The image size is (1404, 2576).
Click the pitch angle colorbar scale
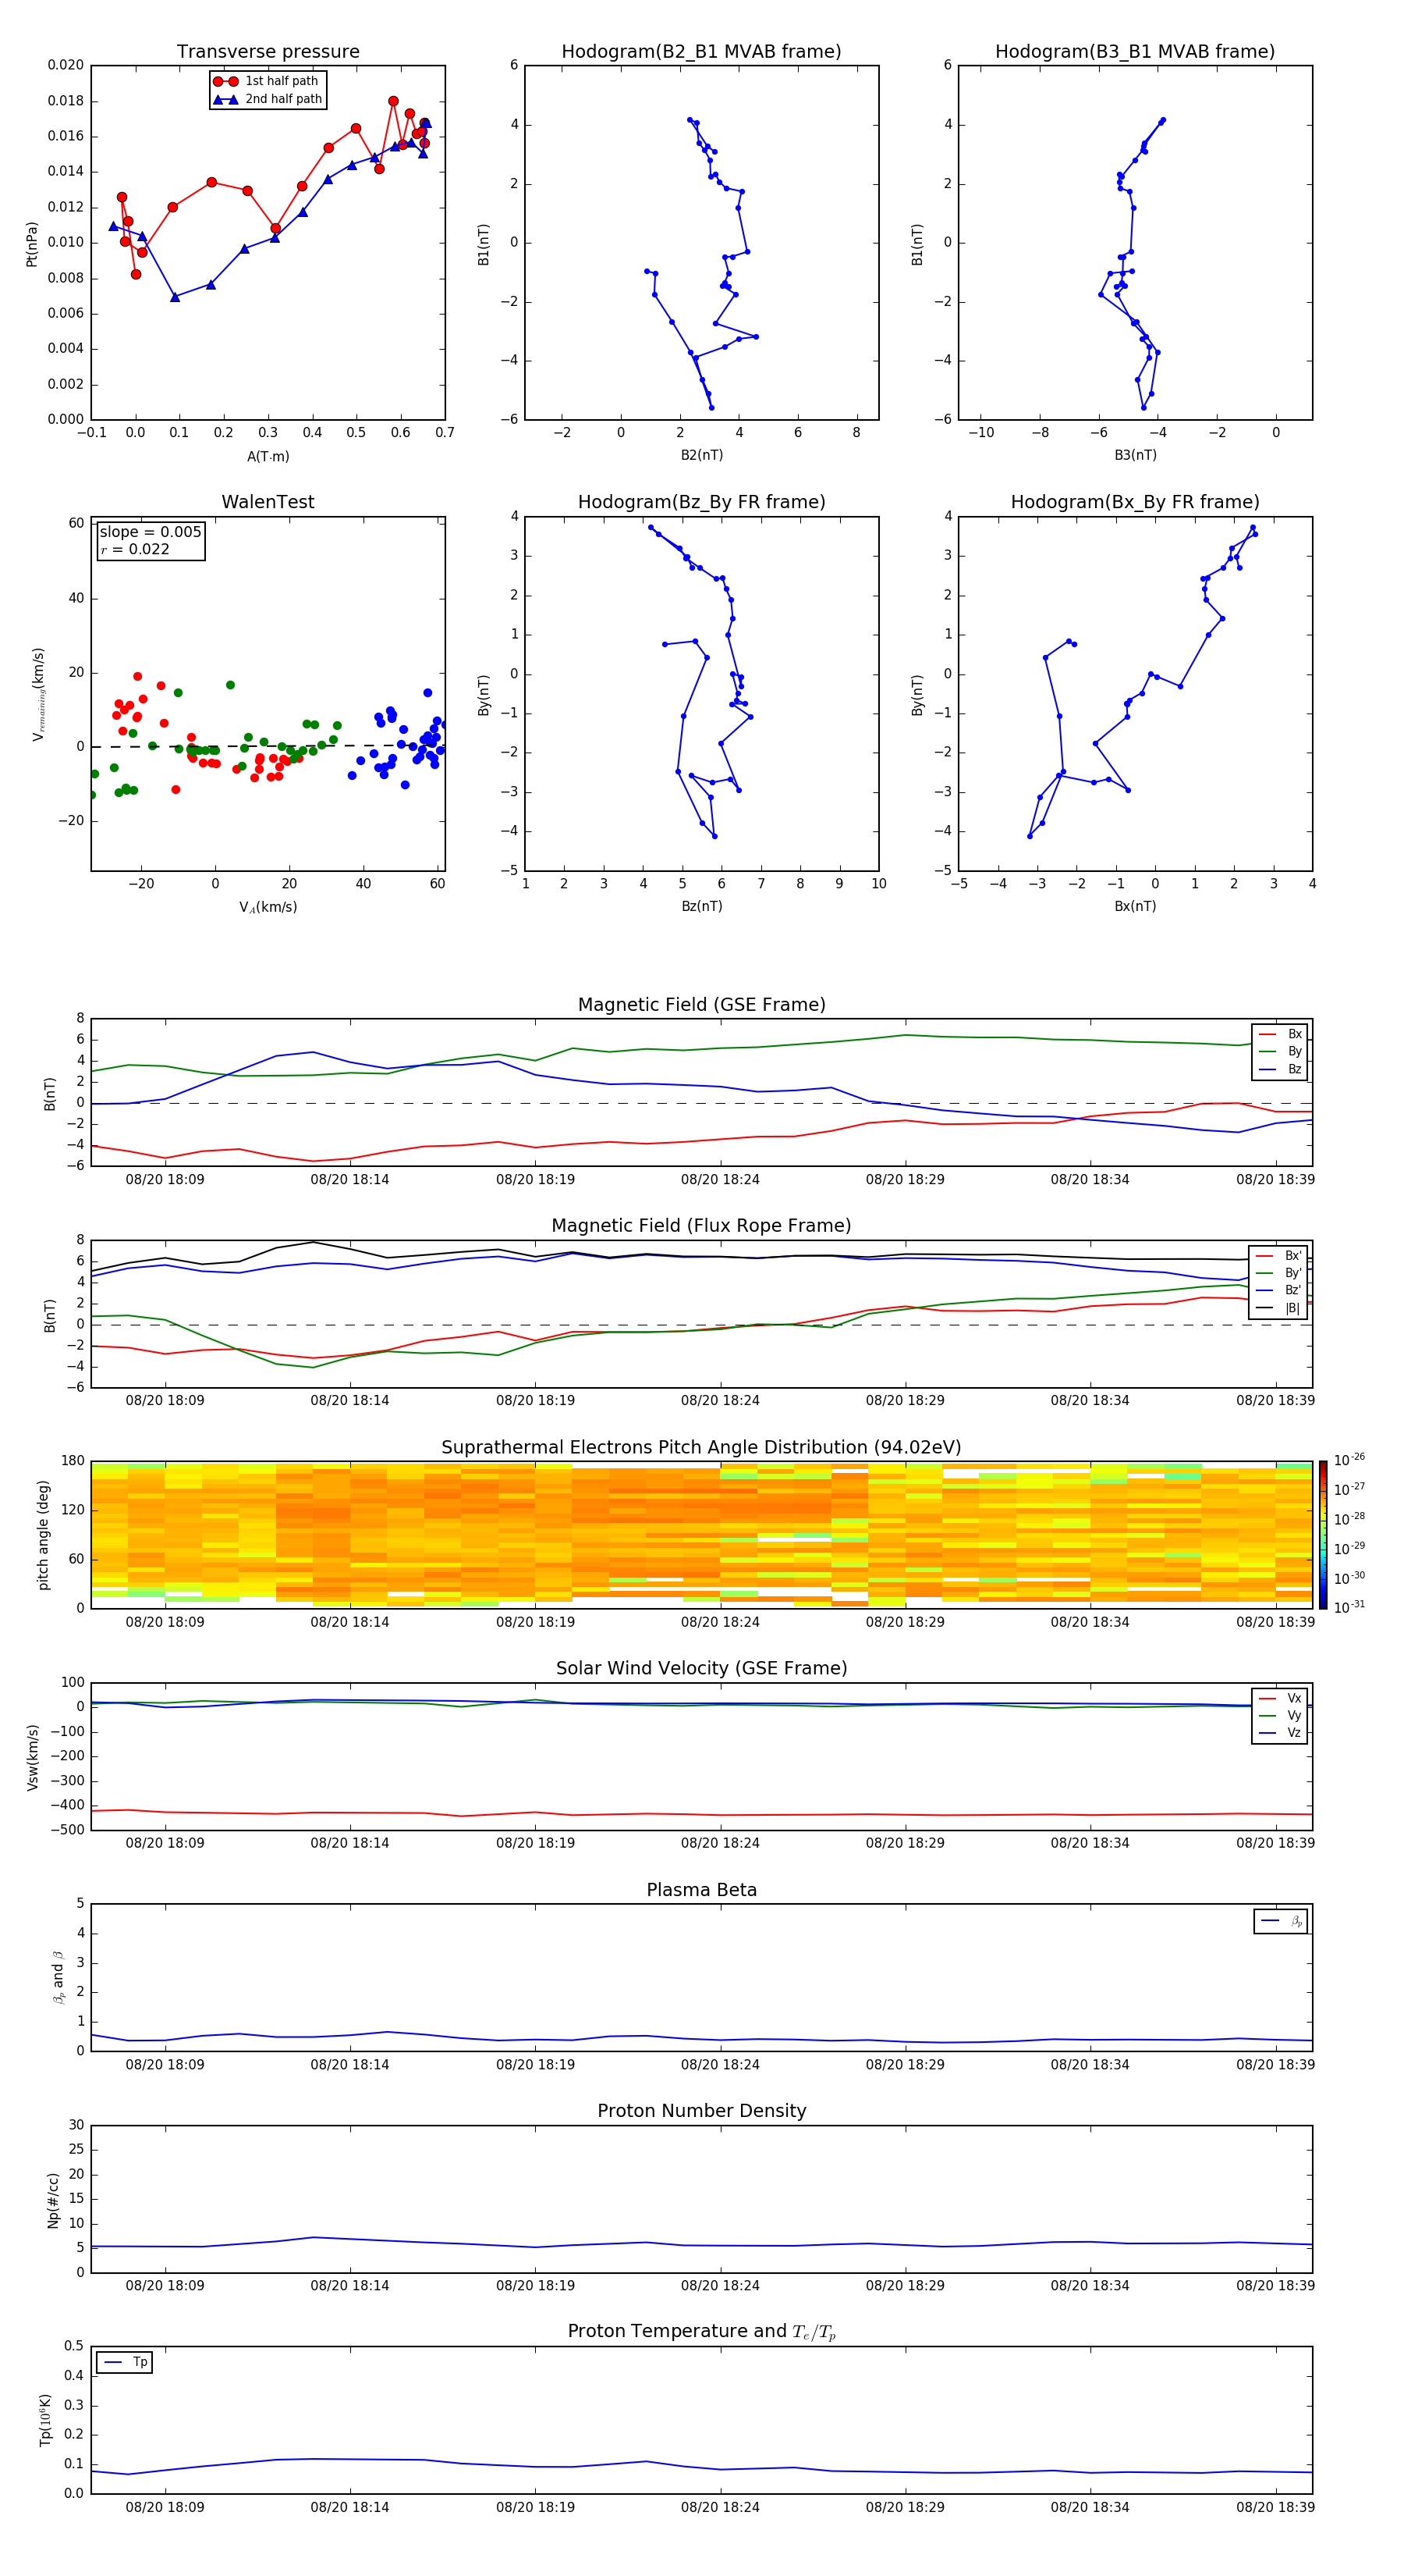pyautogui.click(x=1323, y=1534)
